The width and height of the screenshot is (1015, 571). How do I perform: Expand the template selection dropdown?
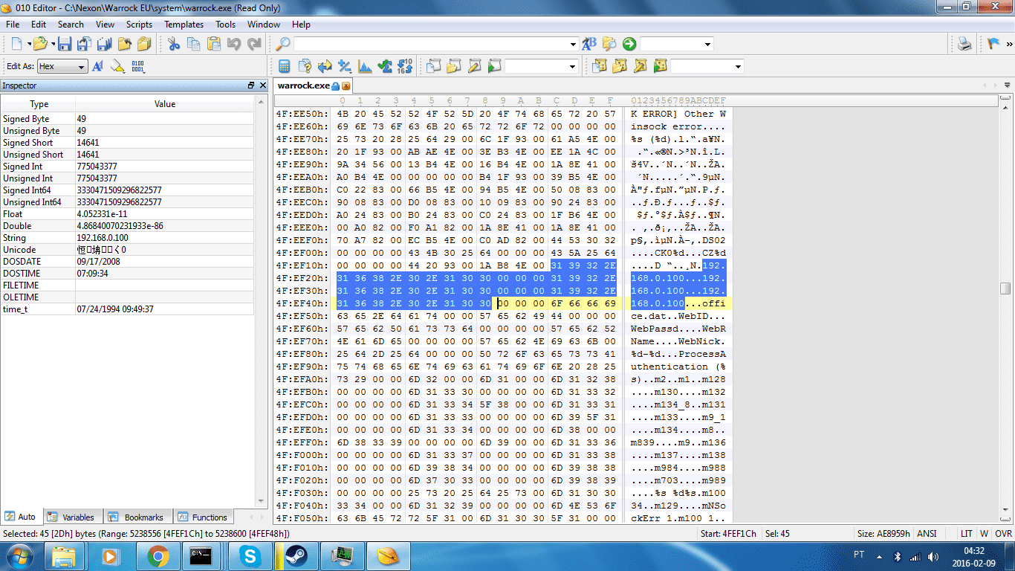(738, 66)
